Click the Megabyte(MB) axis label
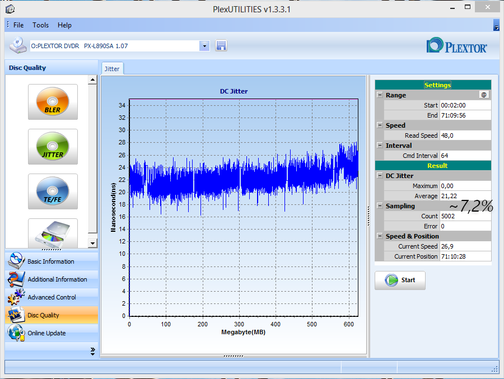 [244, 332]
